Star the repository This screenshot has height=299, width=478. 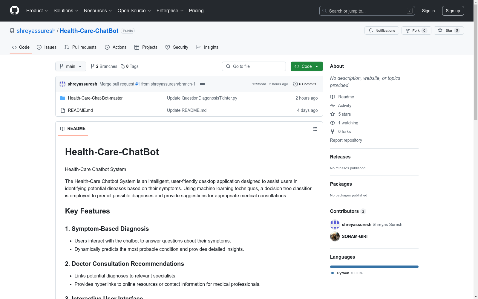click(449, 30)
